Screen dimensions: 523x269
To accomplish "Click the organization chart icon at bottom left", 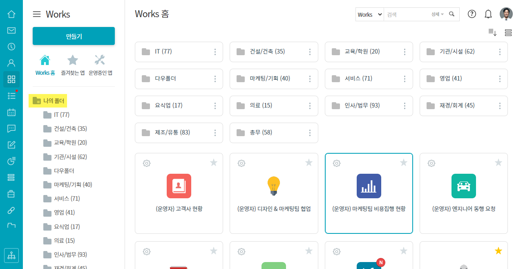I will point(11,256).
